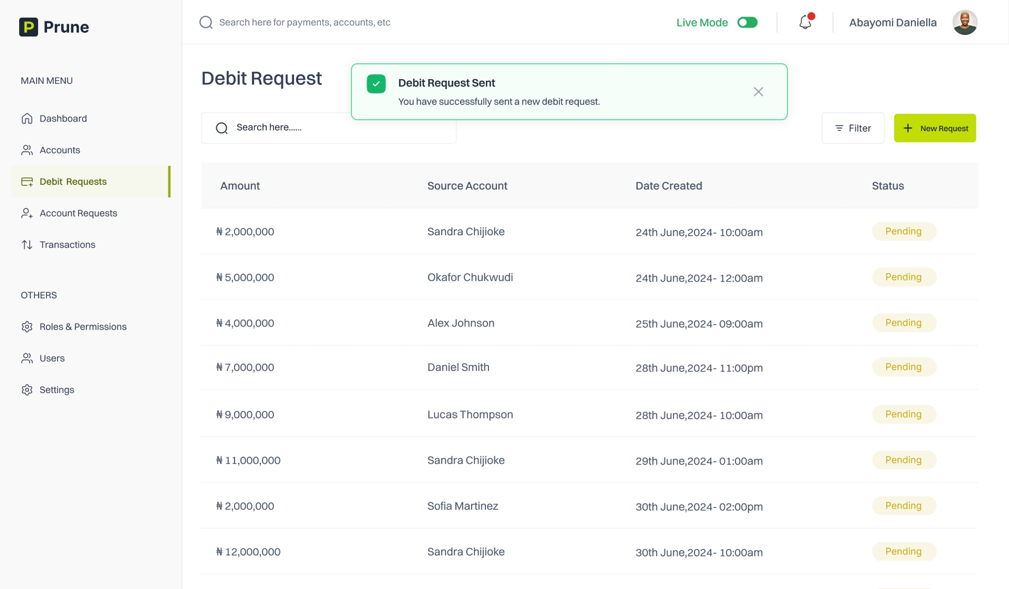Dismiss the Debit Request Sent alert

tap(758, 92)
